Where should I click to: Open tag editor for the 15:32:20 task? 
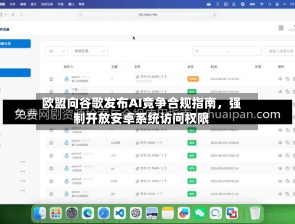pyautogui.click(x=287, y=79)
